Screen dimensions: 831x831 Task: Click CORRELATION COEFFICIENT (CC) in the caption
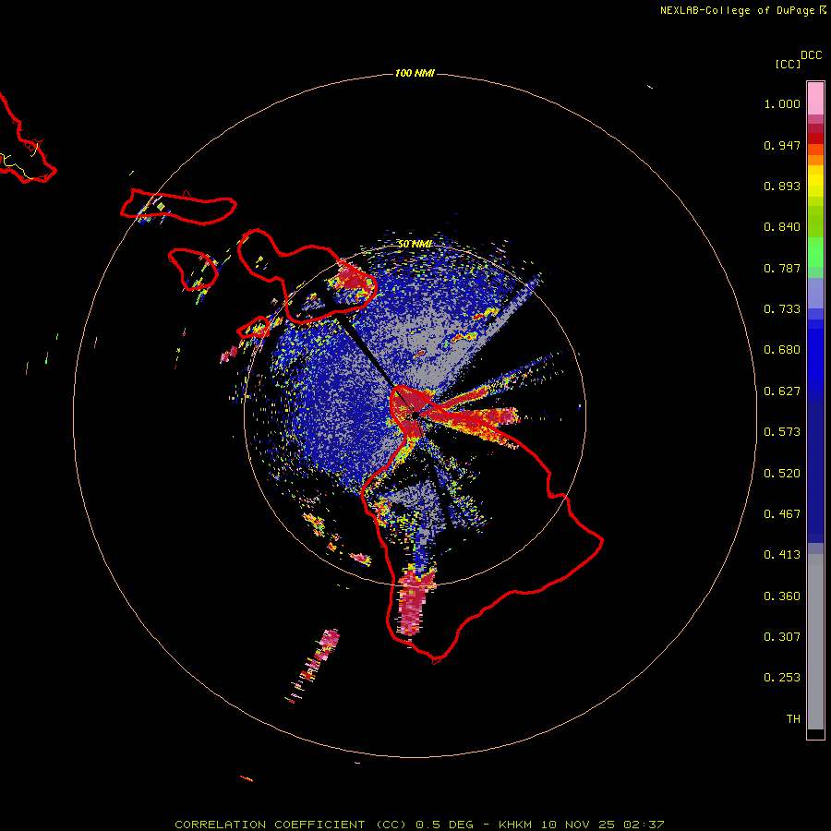(x=291, y=825)
